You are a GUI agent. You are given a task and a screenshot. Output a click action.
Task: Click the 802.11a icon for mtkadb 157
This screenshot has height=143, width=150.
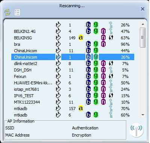pos(81,109)
